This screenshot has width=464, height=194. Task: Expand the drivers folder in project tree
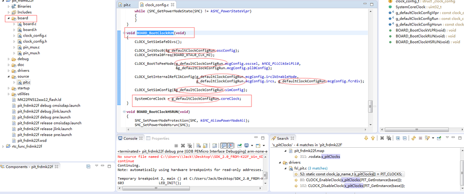8,71
